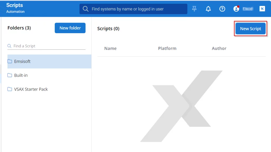Screen dimensions: 271x152
Task: Click the pin icon in the top bar
Action: click(x=194, y=9)
